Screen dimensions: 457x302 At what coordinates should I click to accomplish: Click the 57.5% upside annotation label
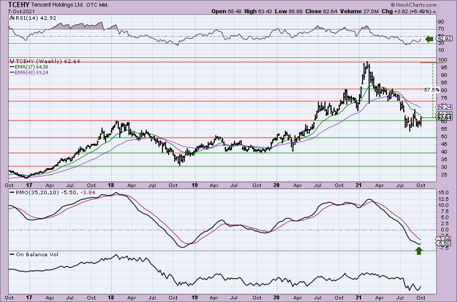click(x=432, y=90)
